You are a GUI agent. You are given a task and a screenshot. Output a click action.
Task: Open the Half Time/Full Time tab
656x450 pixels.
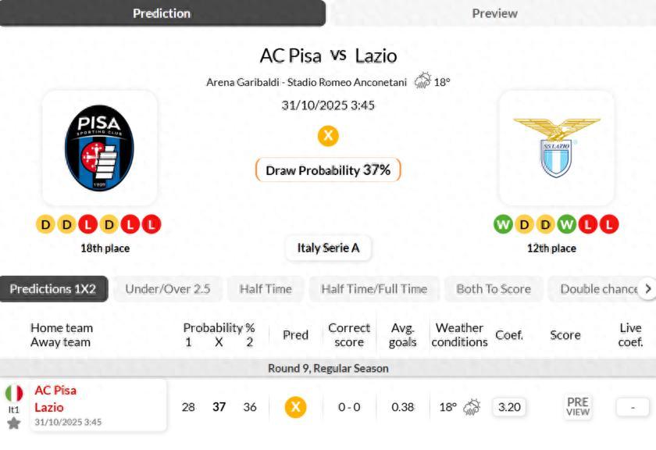click(x=373, y=288)
